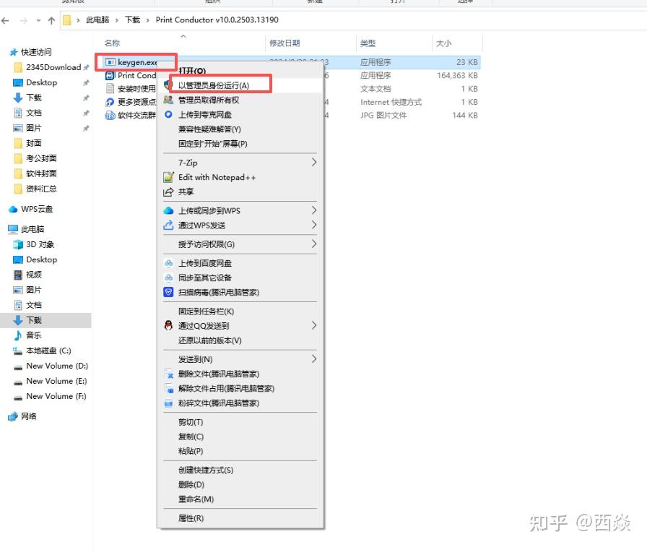647x550 pixels.
Task: Go up one folder level arrow
Action: coord(51,20)
